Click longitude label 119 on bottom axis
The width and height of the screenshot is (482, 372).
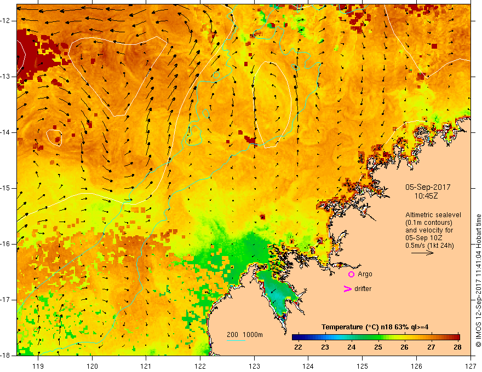pyautogui.click(x=38, y=366)
